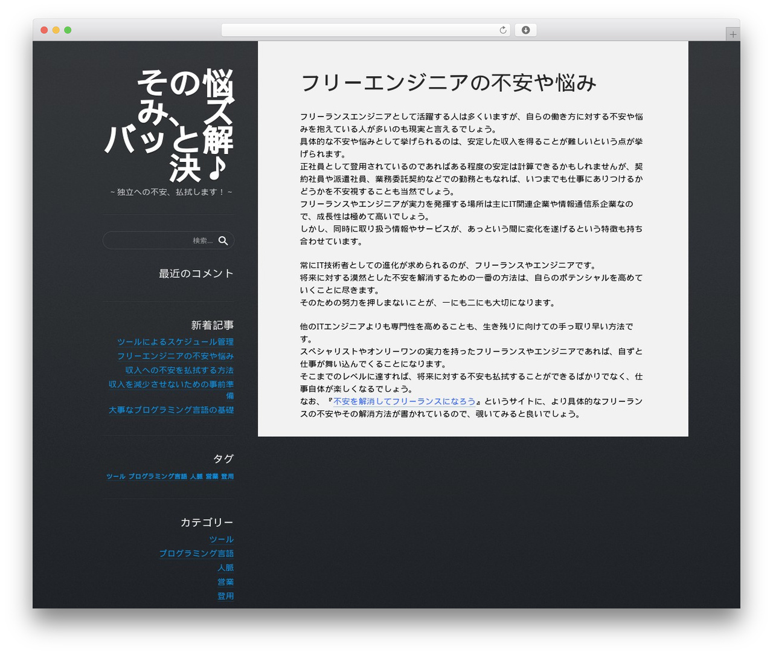Click the タグ sidebar heading
Image resolution: width=773 pixels, height=655 pixels.
point(223,459)
